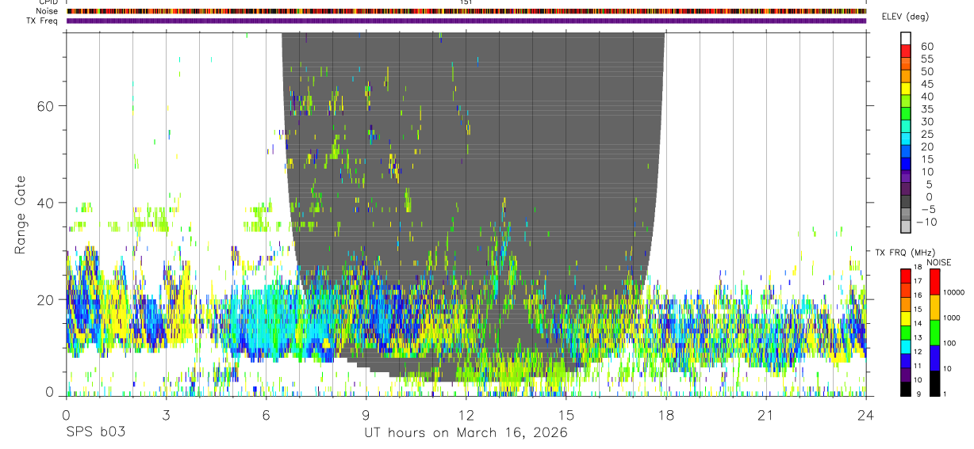974x449 pixels.
Task: Click the red 60 degree elevation swatch
Action: coord(906,51)
